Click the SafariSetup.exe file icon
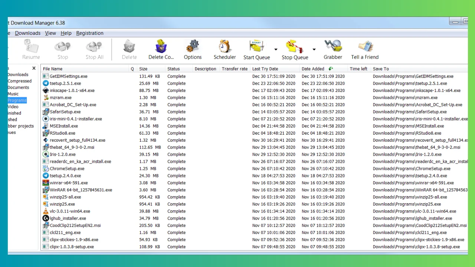The width and height of the screenshot is (475, 267). tap(46, 112)
